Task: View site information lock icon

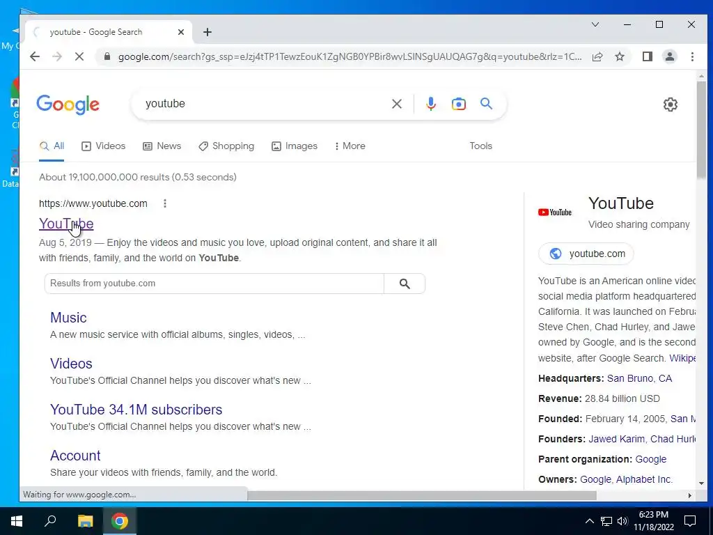Action: coord(107,56)
